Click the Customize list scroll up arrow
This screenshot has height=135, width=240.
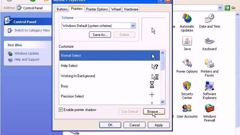162,53
